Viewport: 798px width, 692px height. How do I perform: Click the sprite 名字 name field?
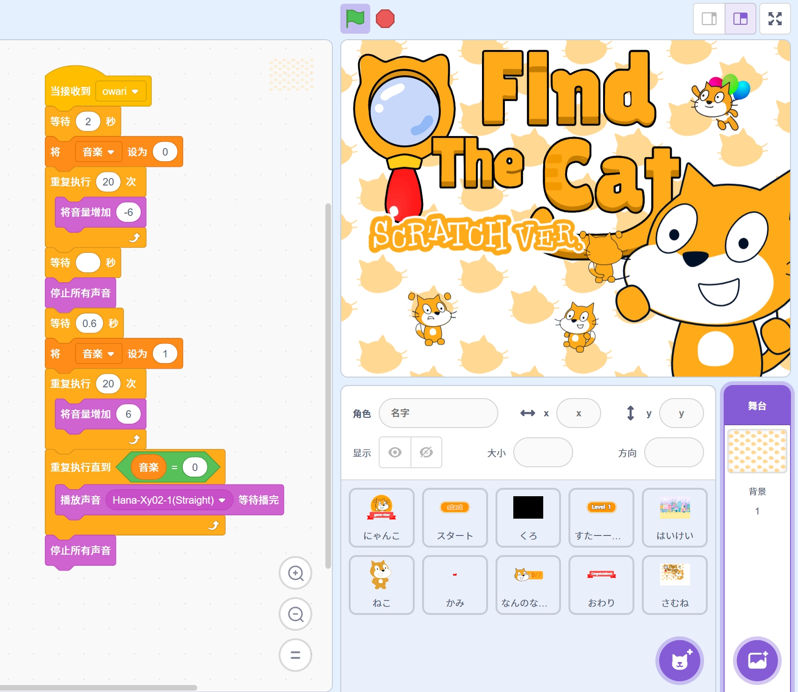coord(438,413)
